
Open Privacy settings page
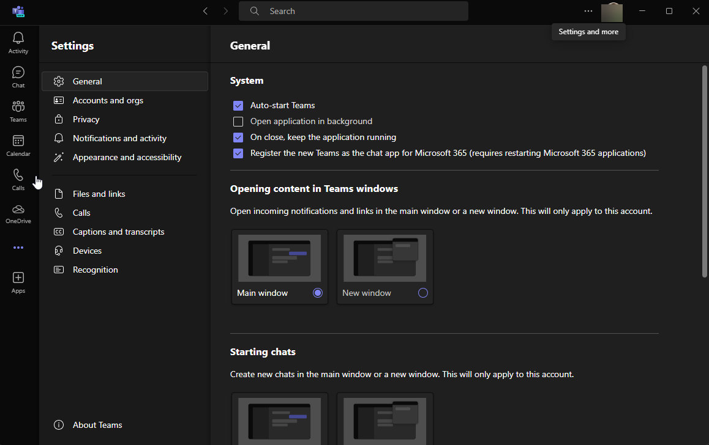pyautogui.click(x=125, y=119)
